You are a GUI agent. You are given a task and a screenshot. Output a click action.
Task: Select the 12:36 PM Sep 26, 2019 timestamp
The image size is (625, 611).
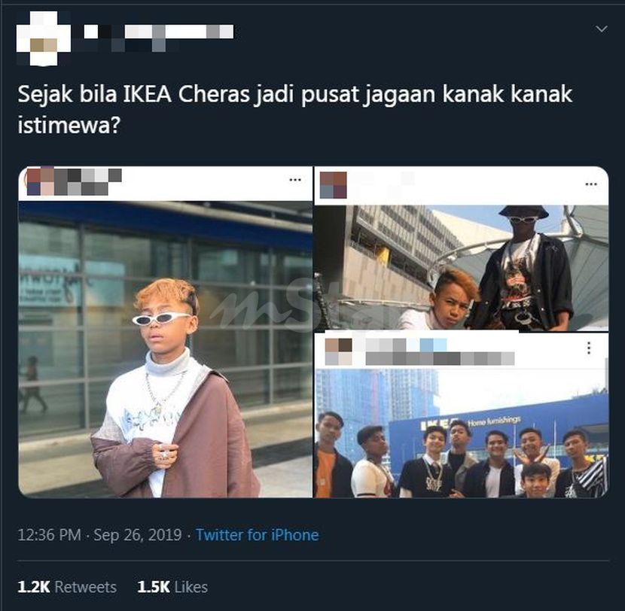point(99,535)
